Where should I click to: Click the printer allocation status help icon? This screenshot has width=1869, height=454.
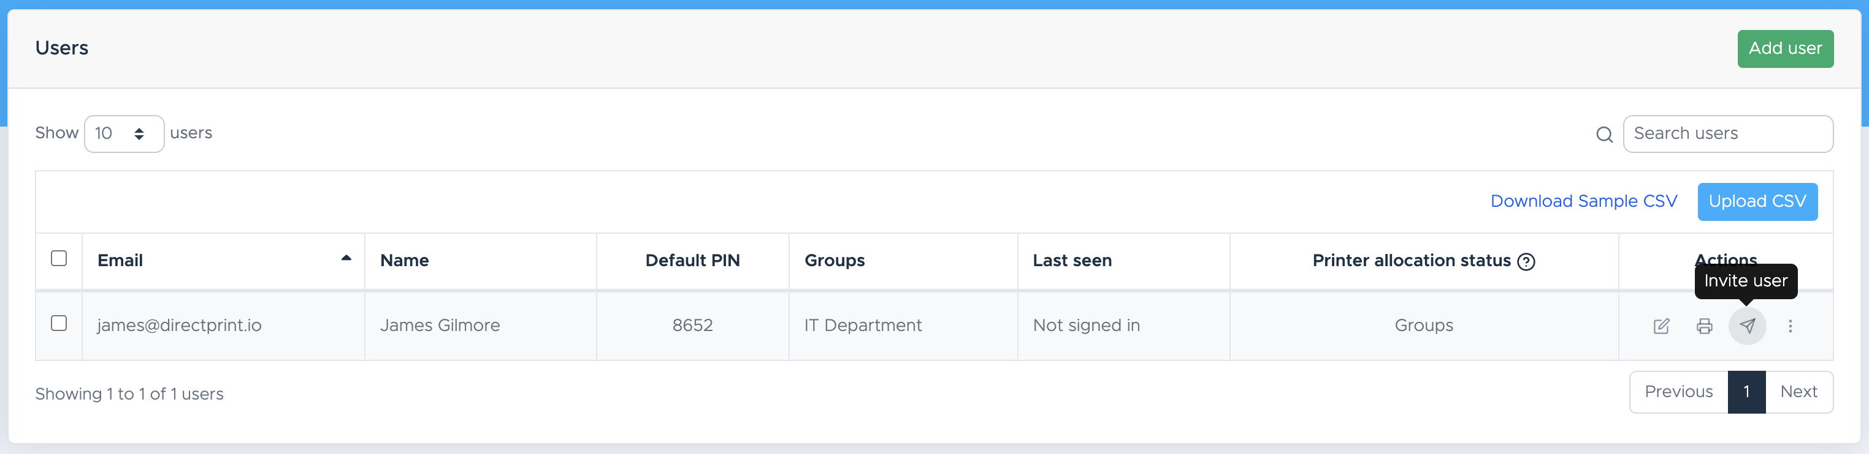click(1526, 261)
